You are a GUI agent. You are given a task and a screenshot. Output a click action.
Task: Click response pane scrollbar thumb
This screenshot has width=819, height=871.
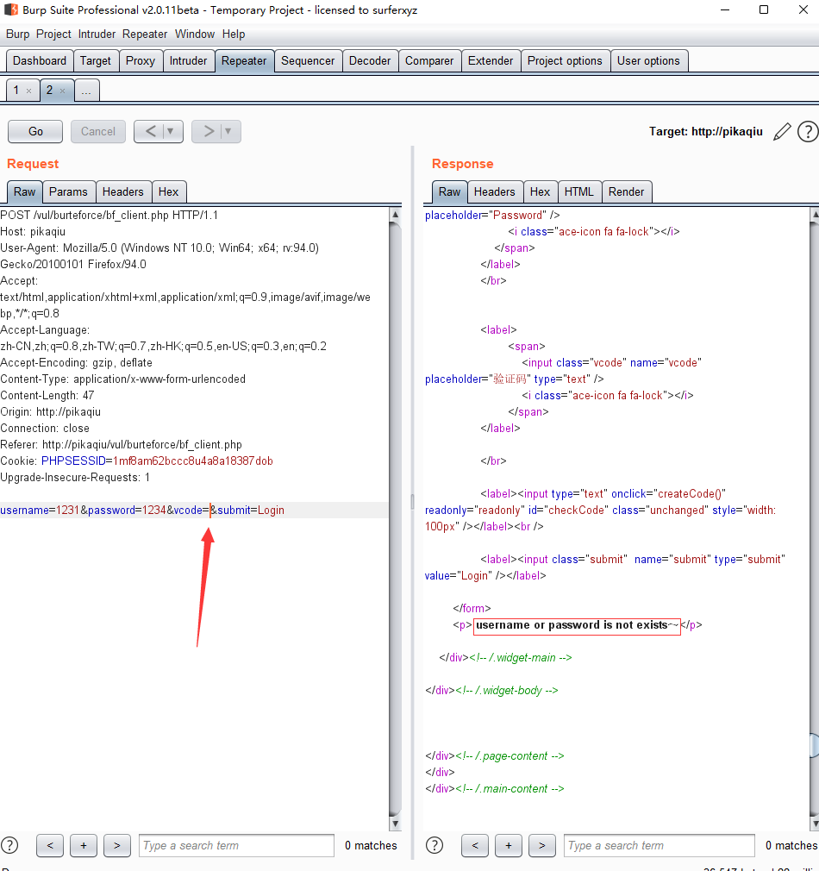[x=814, y=745]
